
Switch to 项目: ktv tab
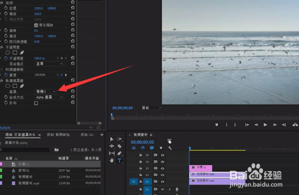click(87, 135)
